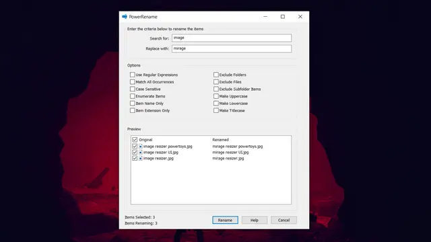
Task: Enable Exclude Folders option
Action: click(216, 75)
